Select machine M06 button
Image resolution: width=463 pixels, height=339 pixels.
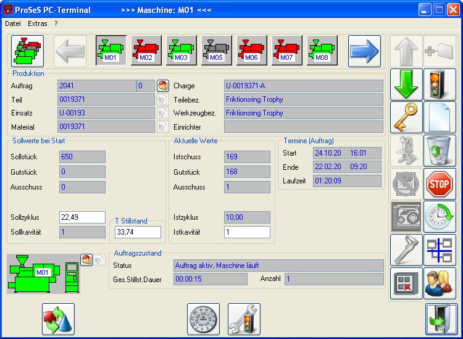pos(252,50)
